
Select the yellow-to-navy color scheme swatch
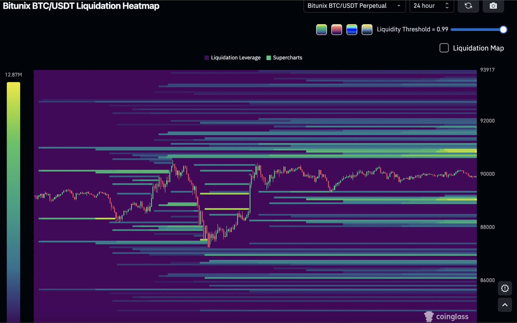pos(367,30)
